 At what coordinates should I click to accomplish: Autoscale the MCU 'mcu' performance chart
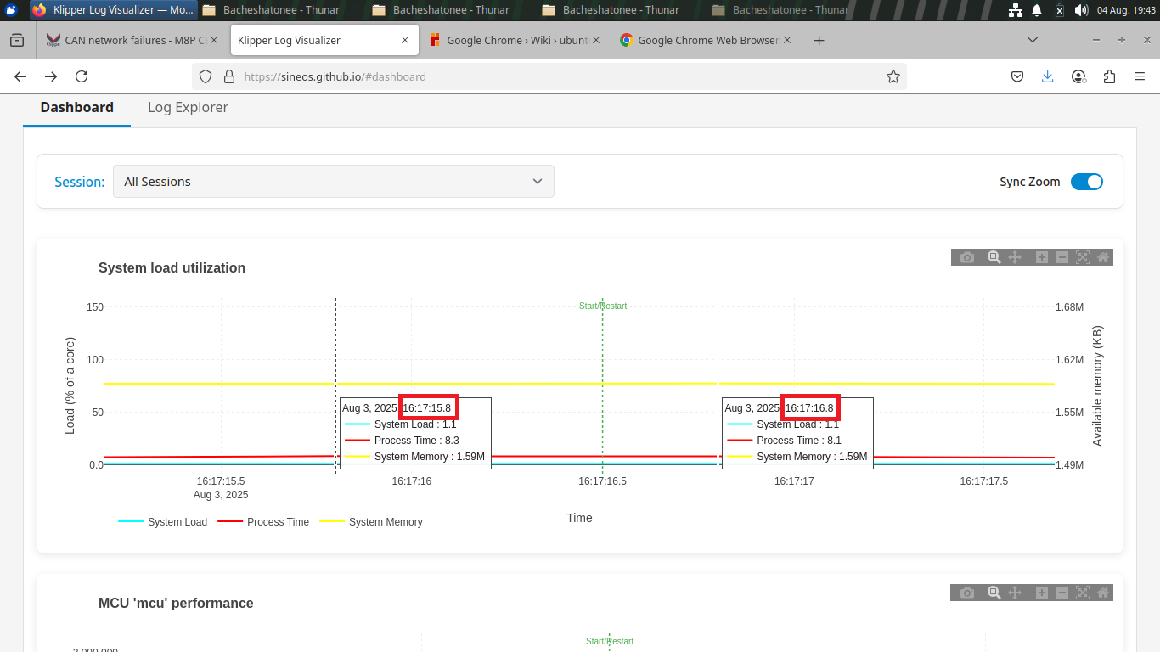(1083, 593)
